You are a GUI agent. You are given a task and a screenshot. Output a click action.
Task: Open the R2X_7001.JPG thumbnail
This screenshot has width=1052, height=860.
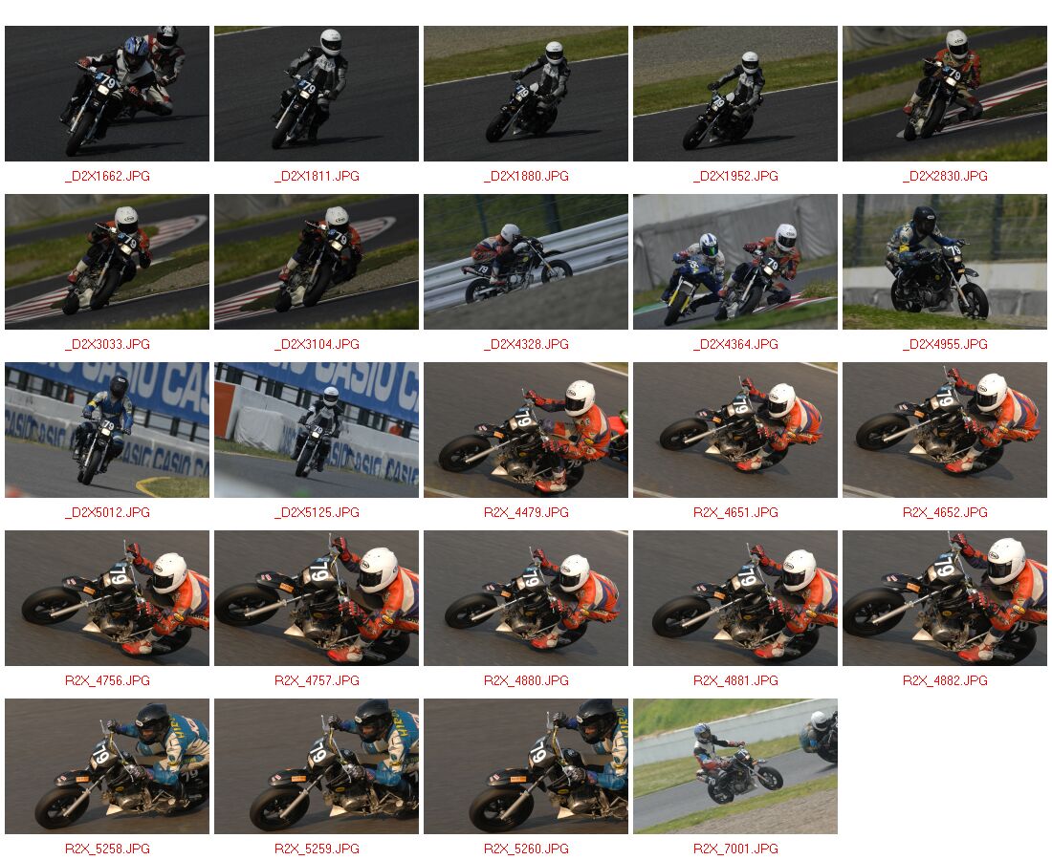pos(735,766)
